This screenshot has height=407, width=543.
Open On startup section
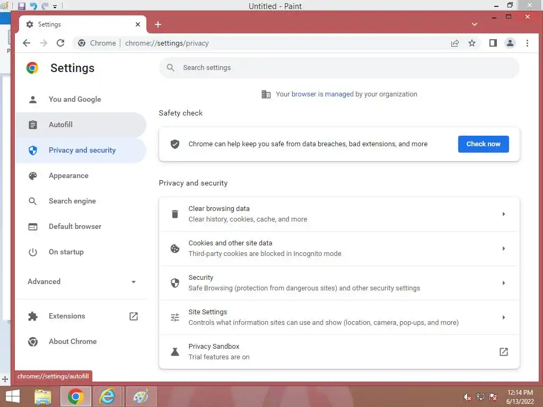coord(81,252)
